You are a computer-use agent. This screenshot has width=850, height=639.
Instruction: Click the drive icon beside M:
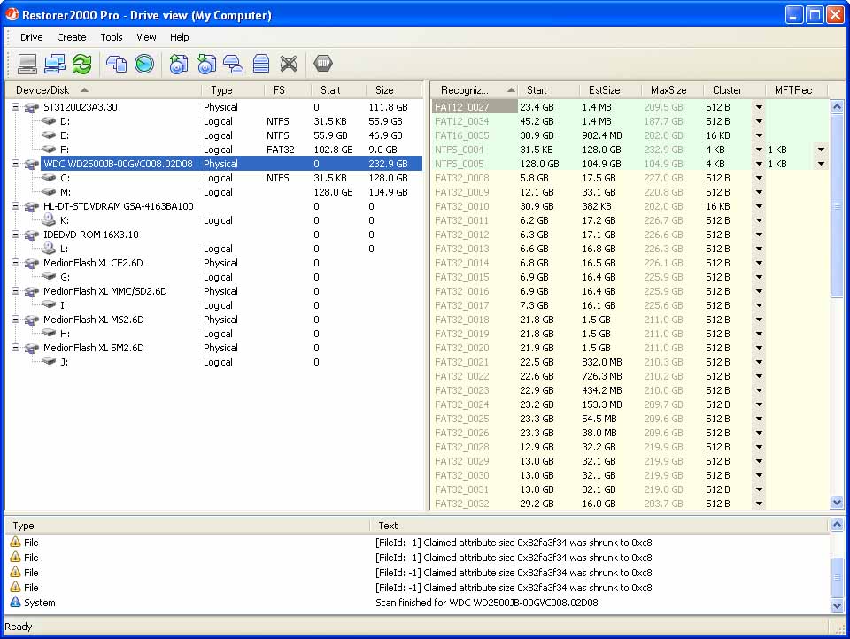[49, 192]
